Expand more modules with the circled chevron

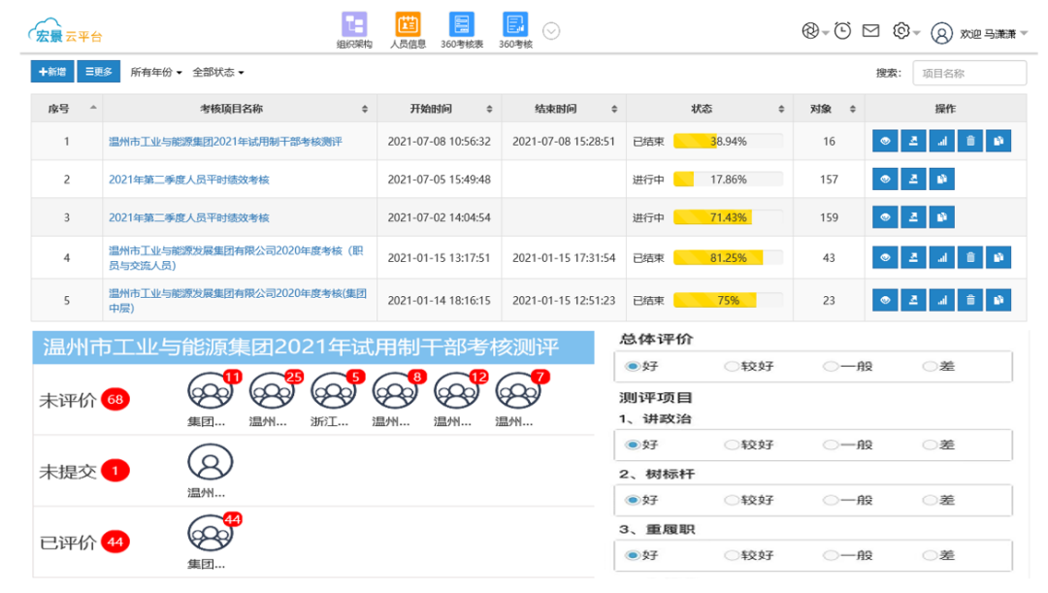pos(551,31)
